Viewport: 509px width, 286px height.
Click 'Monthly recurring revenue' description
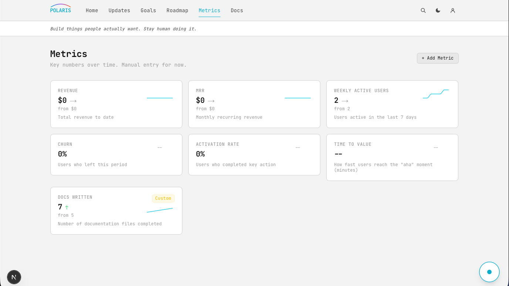(229, 117)
